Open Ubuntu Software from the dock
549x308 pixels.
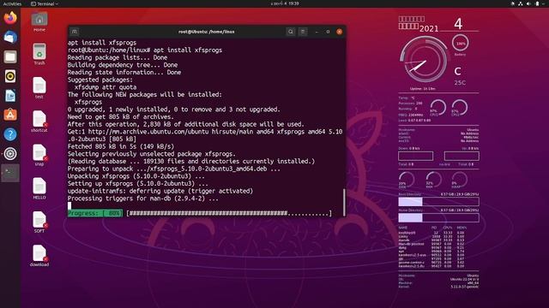coord(10,115)
